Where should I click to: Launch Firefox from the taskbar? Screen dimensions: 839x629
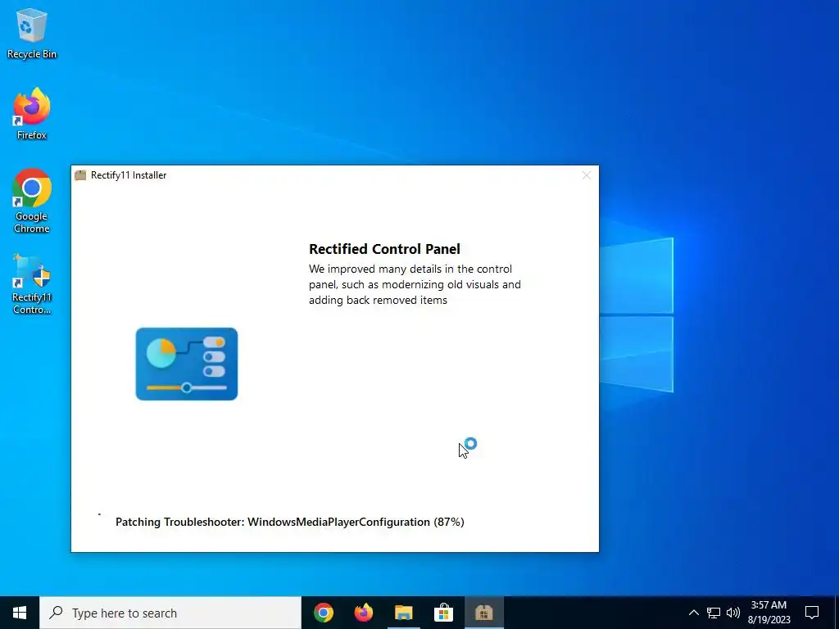pyautogui.click(x=364, y=613)
